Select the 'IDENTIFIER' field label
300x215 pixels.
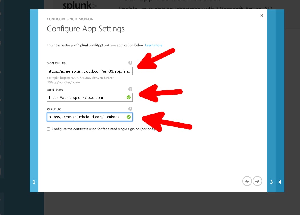pos(55,90)
